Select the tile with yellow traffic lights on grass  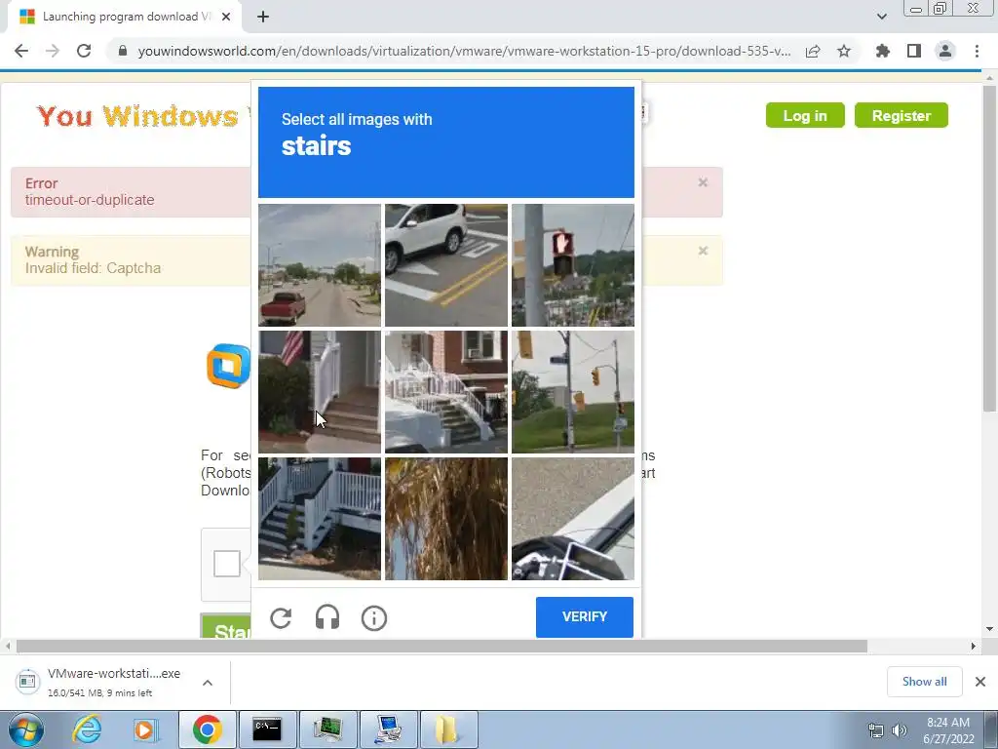pos(573,392)
